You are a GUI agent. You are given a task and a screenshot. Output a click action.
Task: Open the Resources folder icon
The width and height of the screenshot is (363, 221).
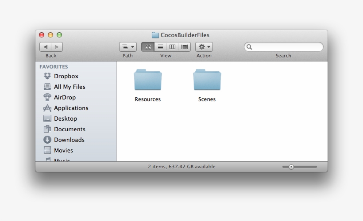pos(148,80)
